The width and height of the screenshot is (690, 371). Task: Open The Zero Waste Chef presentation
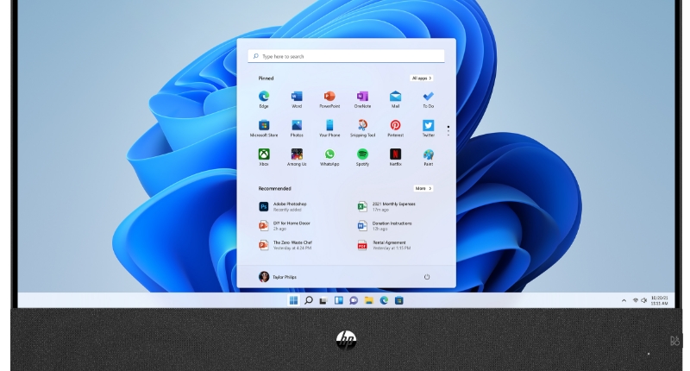286,245
